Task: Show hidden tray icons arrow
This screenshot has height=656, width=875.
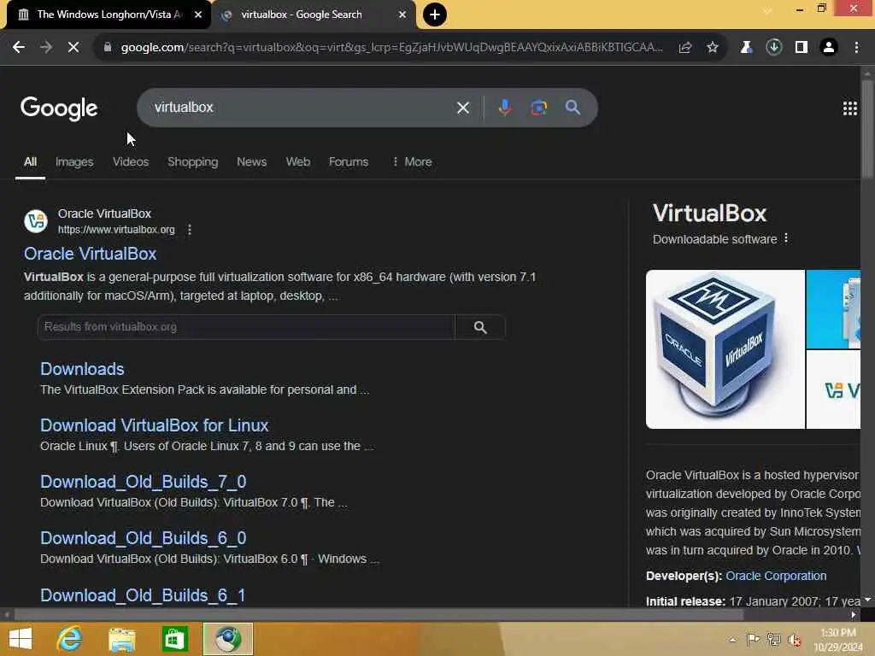Action: tap(732, 640)
